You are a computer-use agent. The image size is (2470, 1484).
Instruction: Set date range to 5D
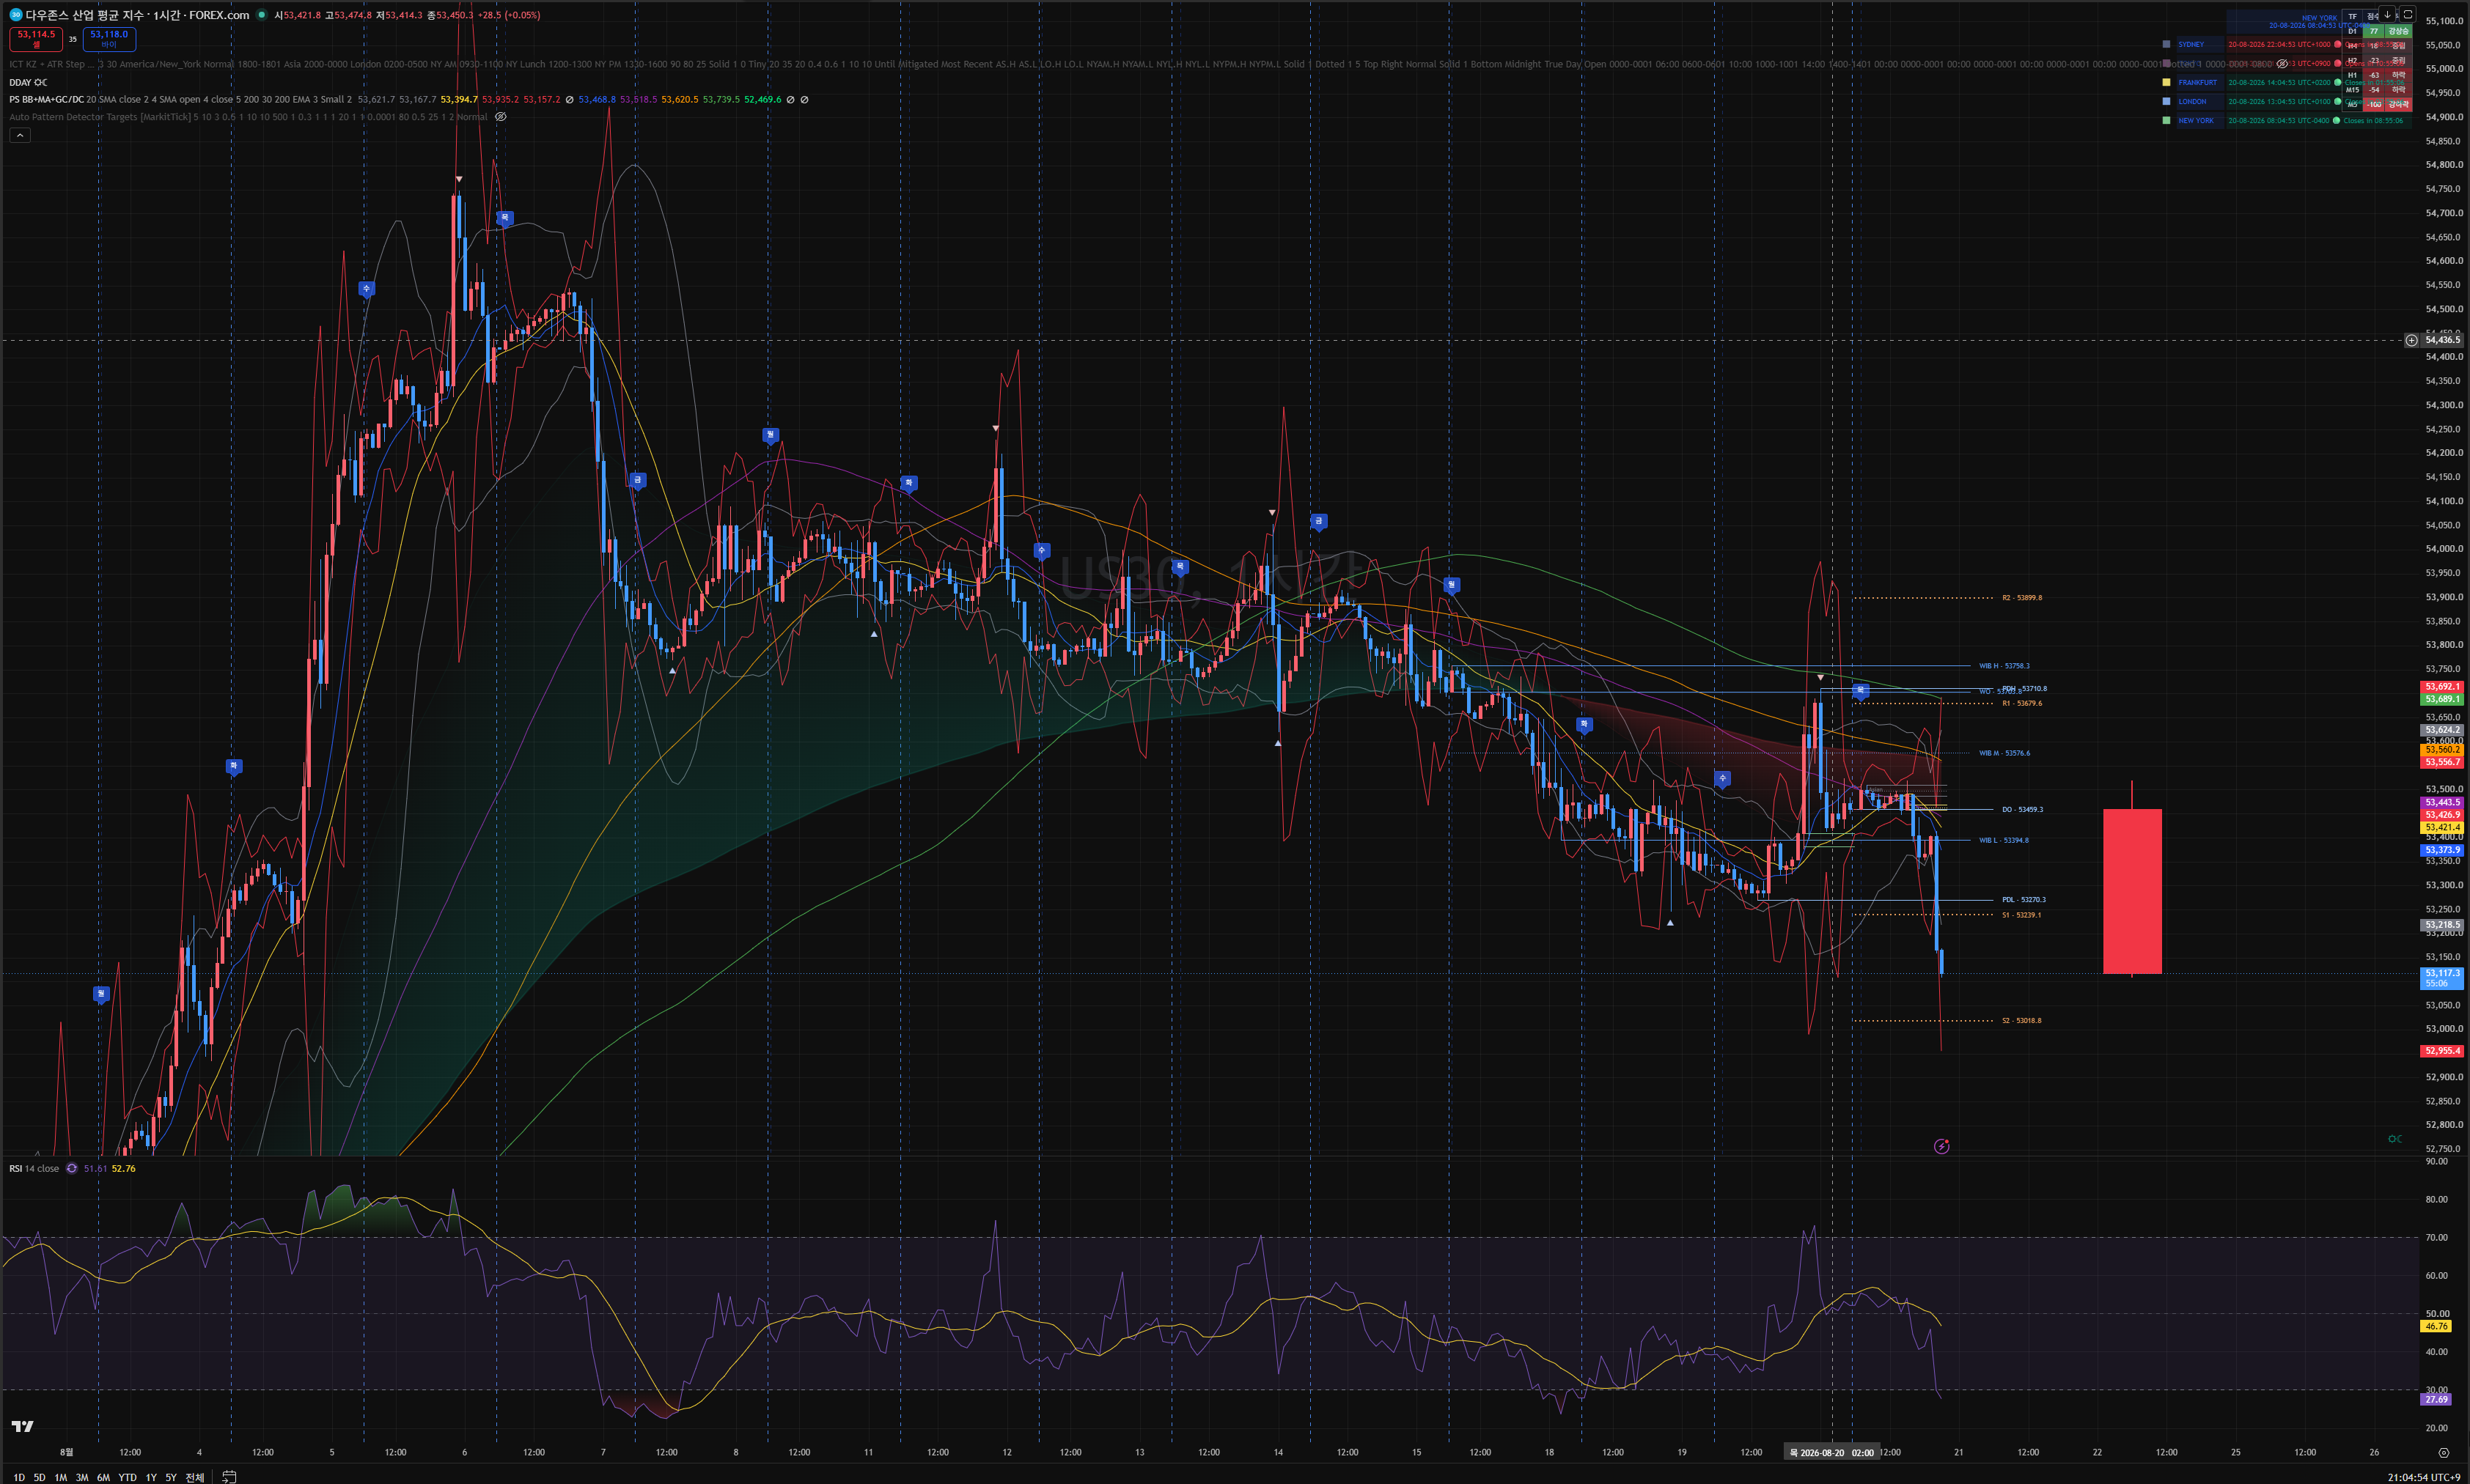point(39,1477)
